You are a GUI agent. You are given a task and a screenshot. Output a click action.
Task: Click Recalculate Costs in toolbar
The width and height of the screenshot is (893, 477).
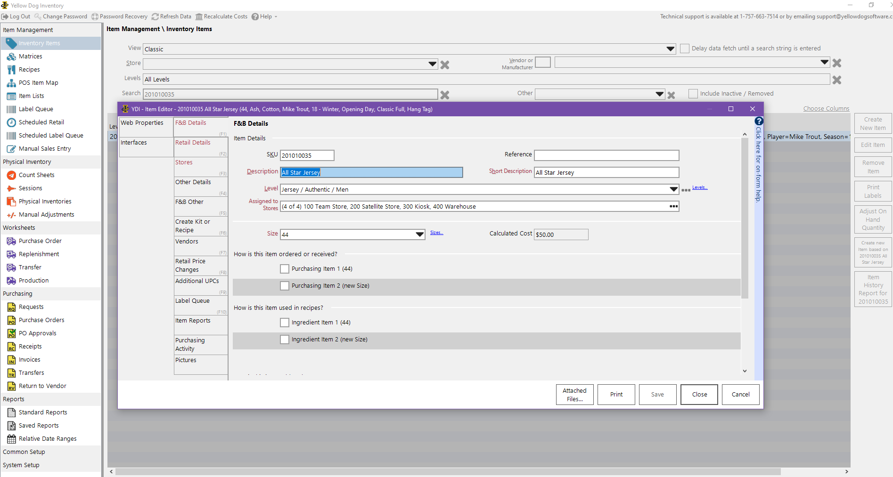(221, 16)
